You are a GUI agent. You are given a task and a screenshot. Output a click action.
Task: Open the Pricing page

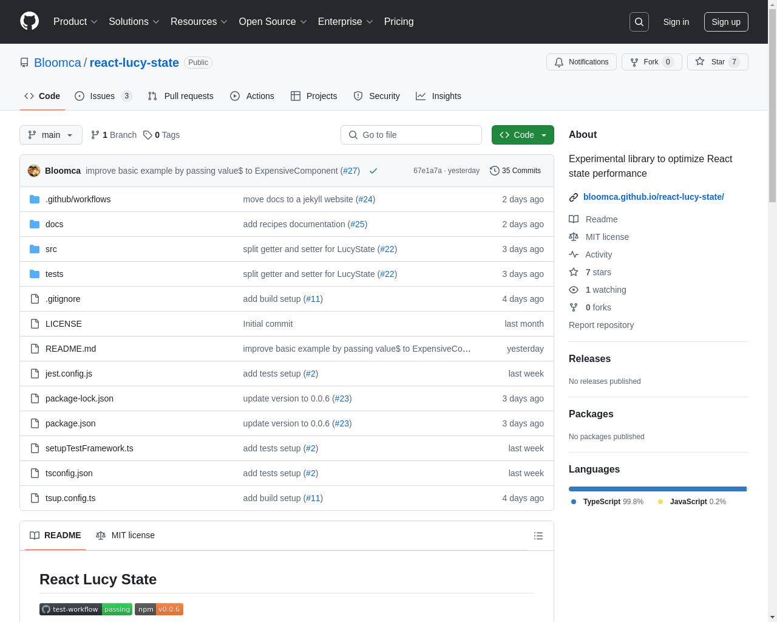tap(399, 21)
